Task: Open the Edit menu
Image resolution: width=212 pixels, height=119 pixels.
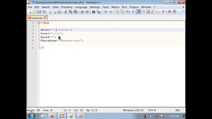Action: 37,7
